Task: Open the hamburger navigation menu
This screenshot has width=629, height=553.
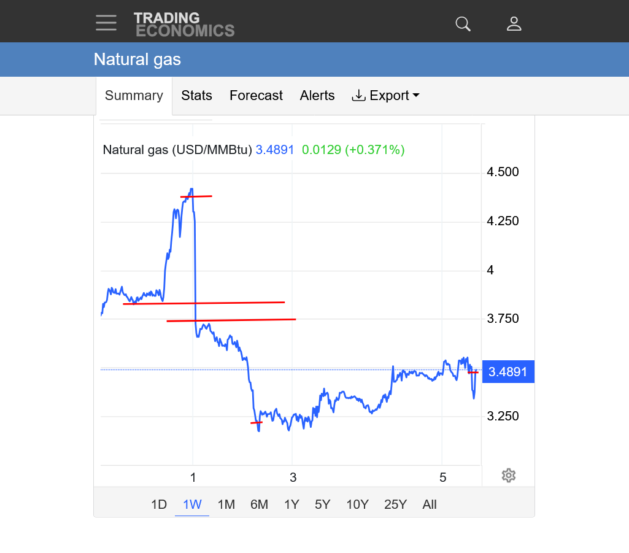Action: (x=106, y=23)
